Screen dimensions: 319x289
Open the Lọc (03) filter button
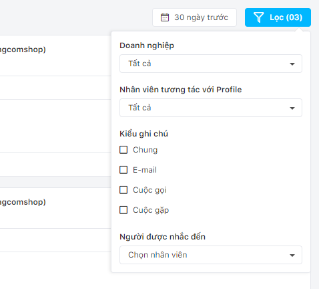click(x=278, y=17)
